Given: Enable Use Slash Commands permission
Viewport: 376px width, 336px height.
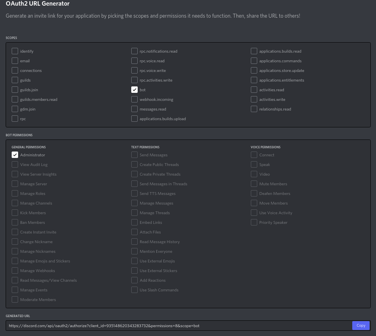Looking at the screenshot, I should point(134,290).
